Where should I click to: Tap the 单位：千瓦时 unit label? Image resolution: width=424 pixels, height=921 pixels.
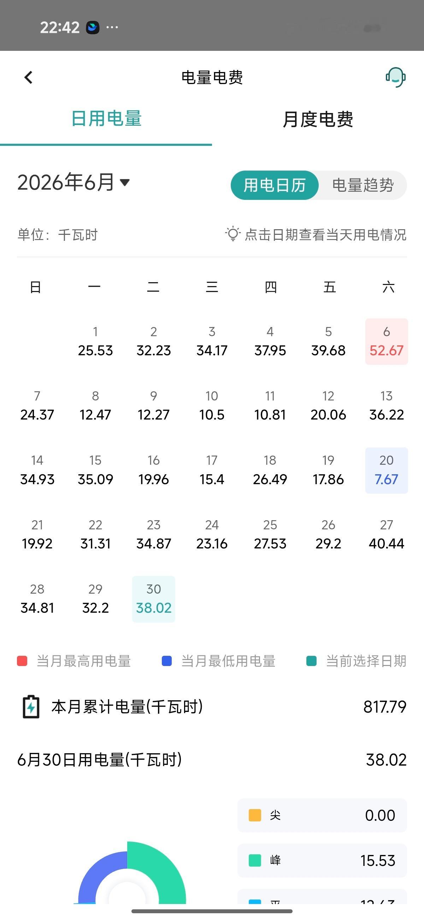coord(57,235)
